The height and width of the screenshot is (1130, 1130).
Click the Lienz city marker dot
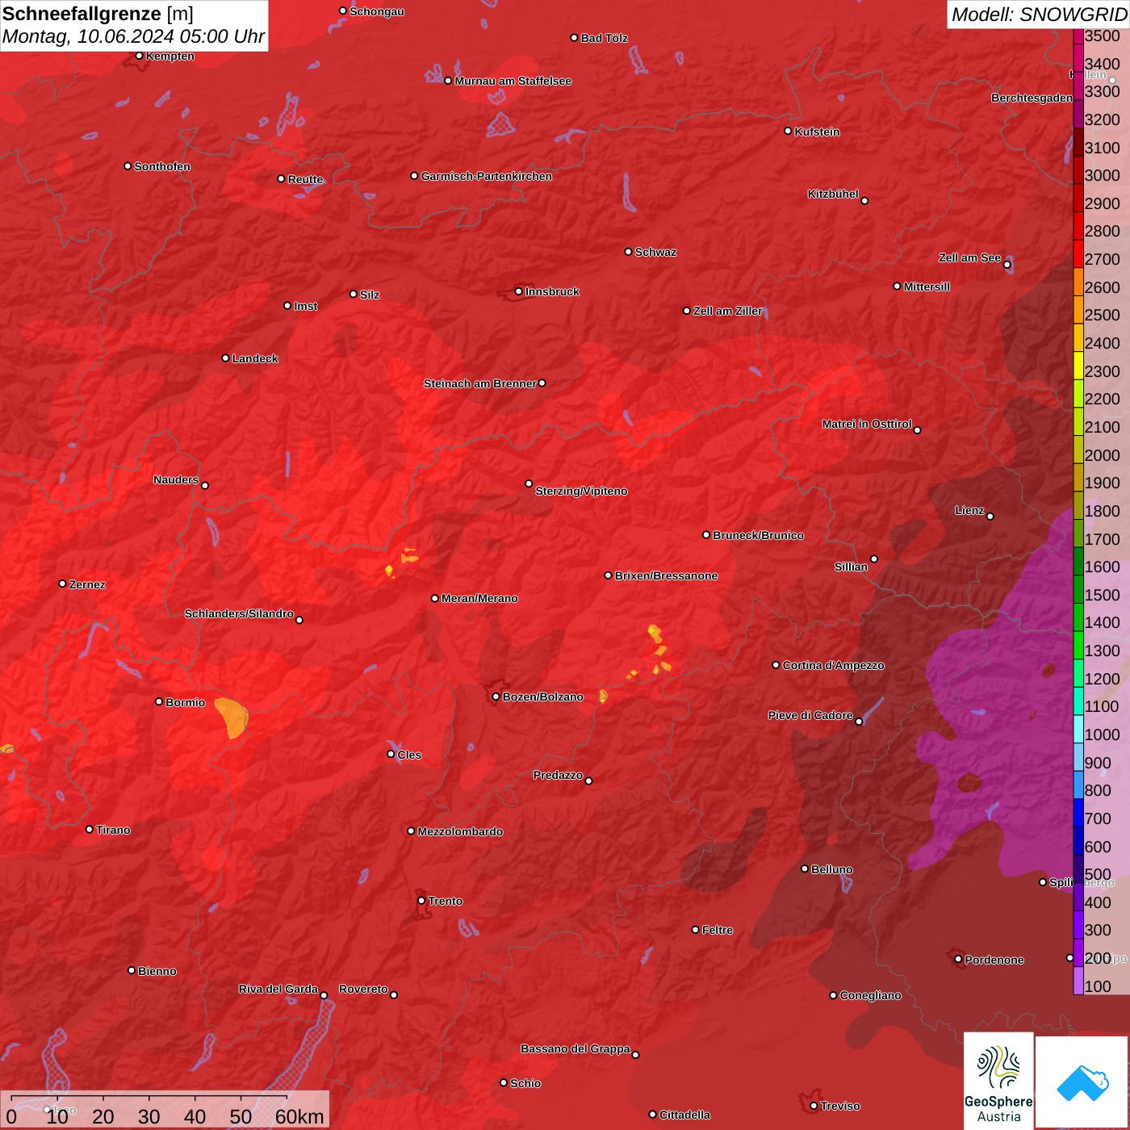click(990, 517)
